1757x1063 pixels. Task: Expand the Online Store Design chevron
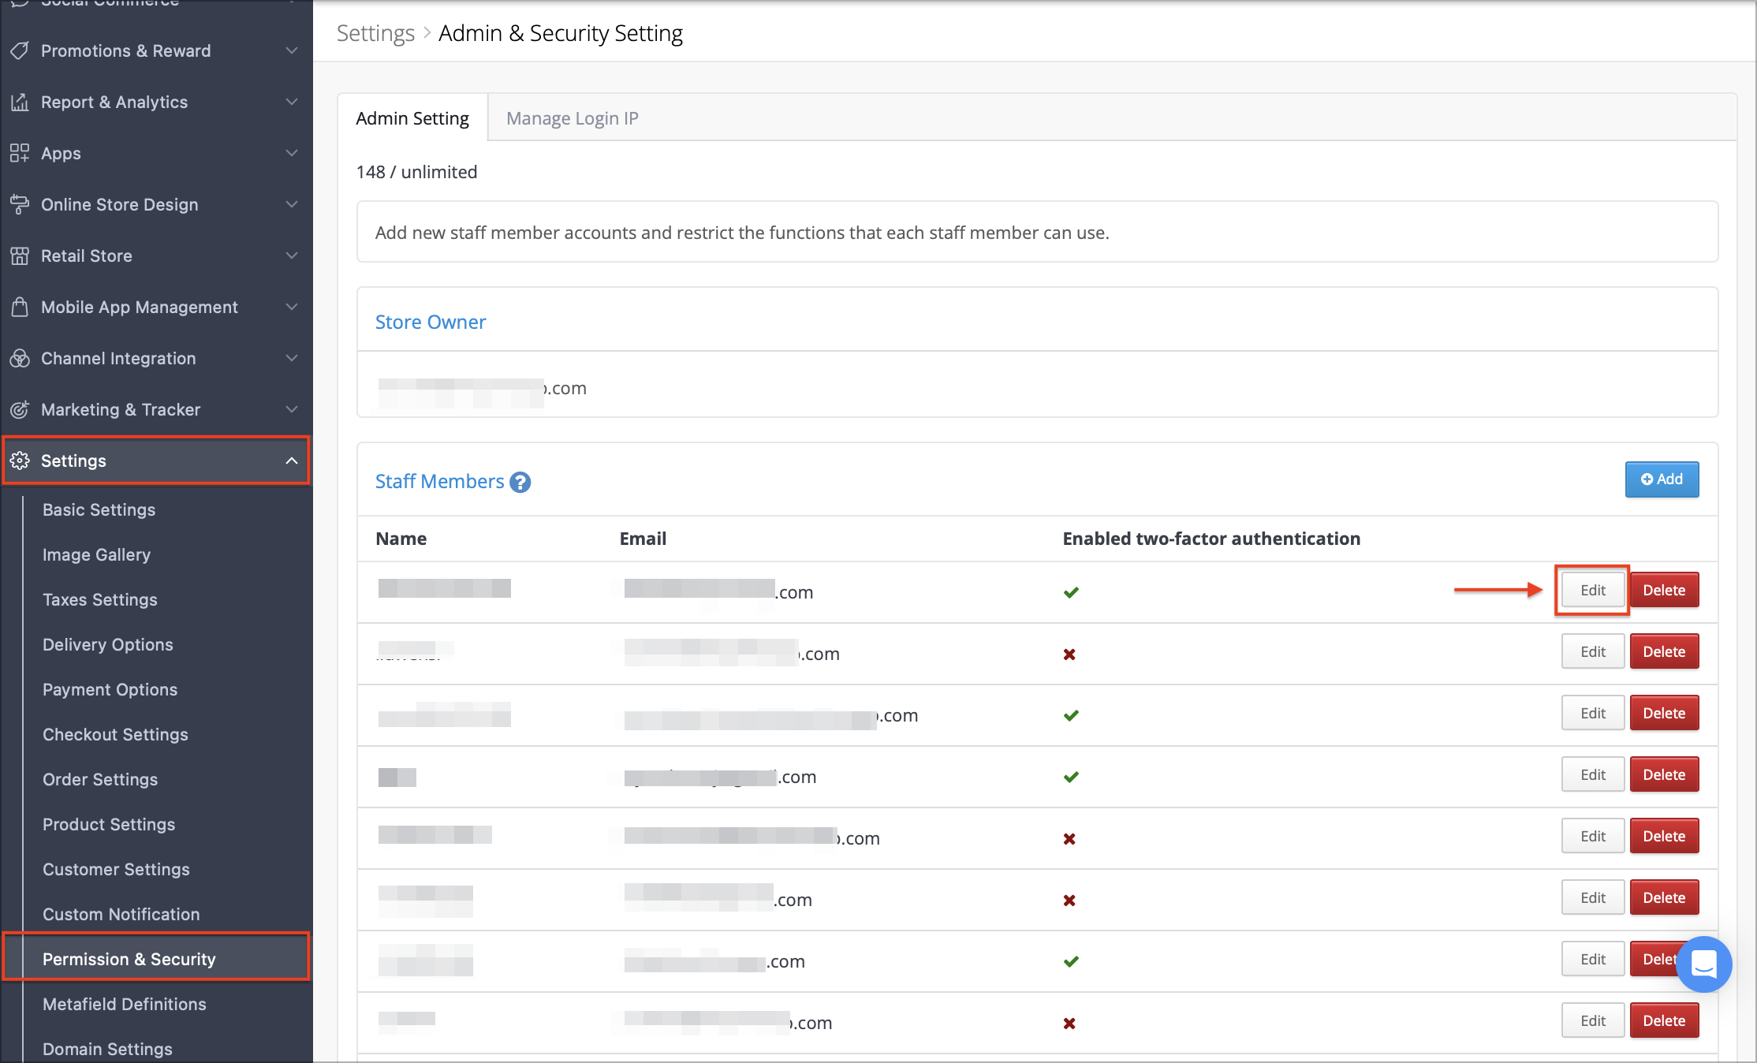pyautogui.click(x=292, y=204)
